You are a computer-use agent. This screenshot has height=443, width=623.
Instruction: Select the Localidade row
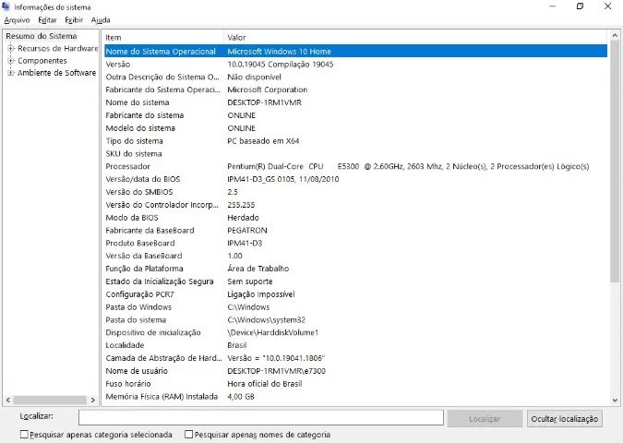pyautogui.click(x=355, y=345)
